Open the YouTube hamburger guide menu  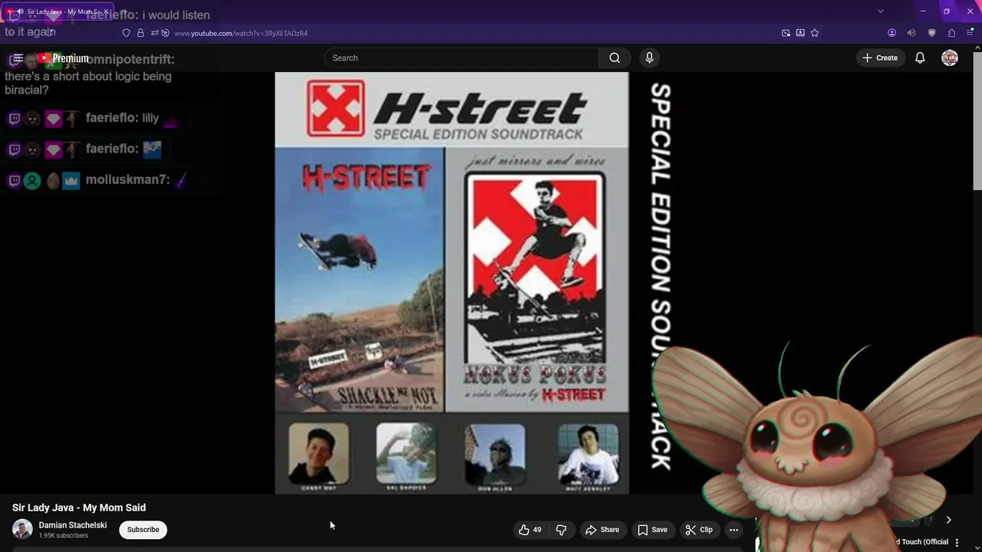point(18,58)
